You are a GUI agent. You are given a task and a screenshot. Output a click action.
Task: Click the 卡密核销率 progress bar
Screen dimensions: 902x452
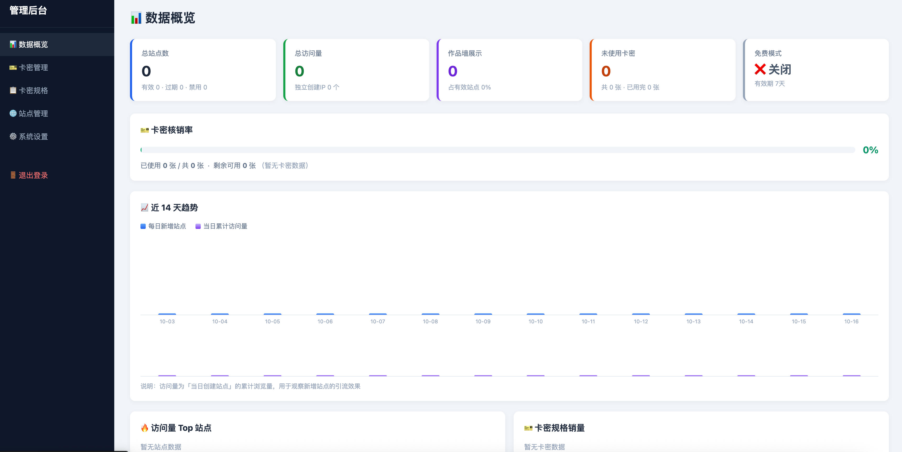click(498, 150)
